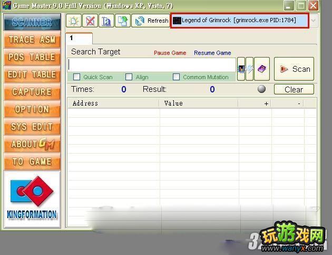Screen dimensions: 332x255
Task: Click the plus column header
Action: 255,103
